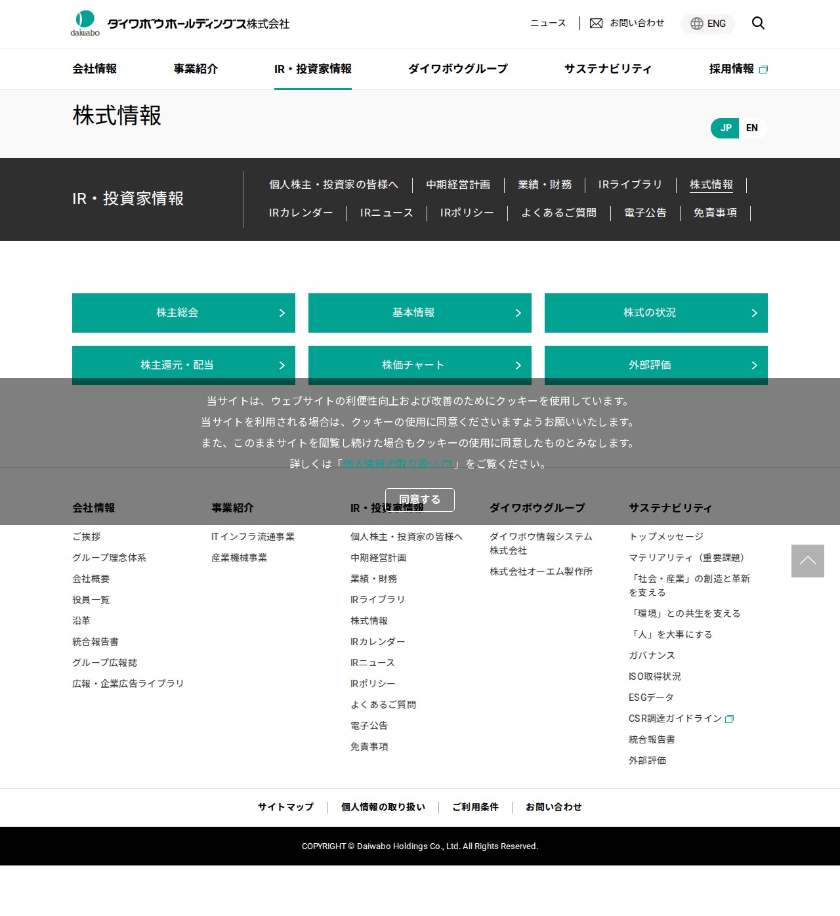
Task: Open the 外部評価 button
Action: [656, 365]
